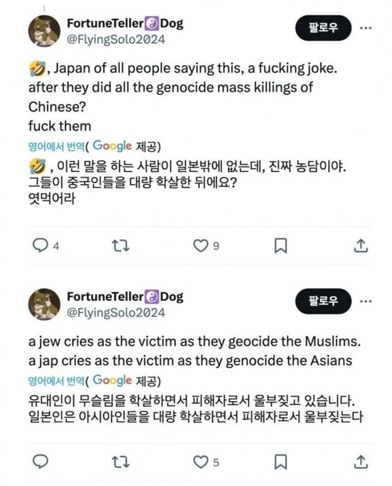Bookmark the bottom post
The image size is (392, 486).
coord(280,461)
